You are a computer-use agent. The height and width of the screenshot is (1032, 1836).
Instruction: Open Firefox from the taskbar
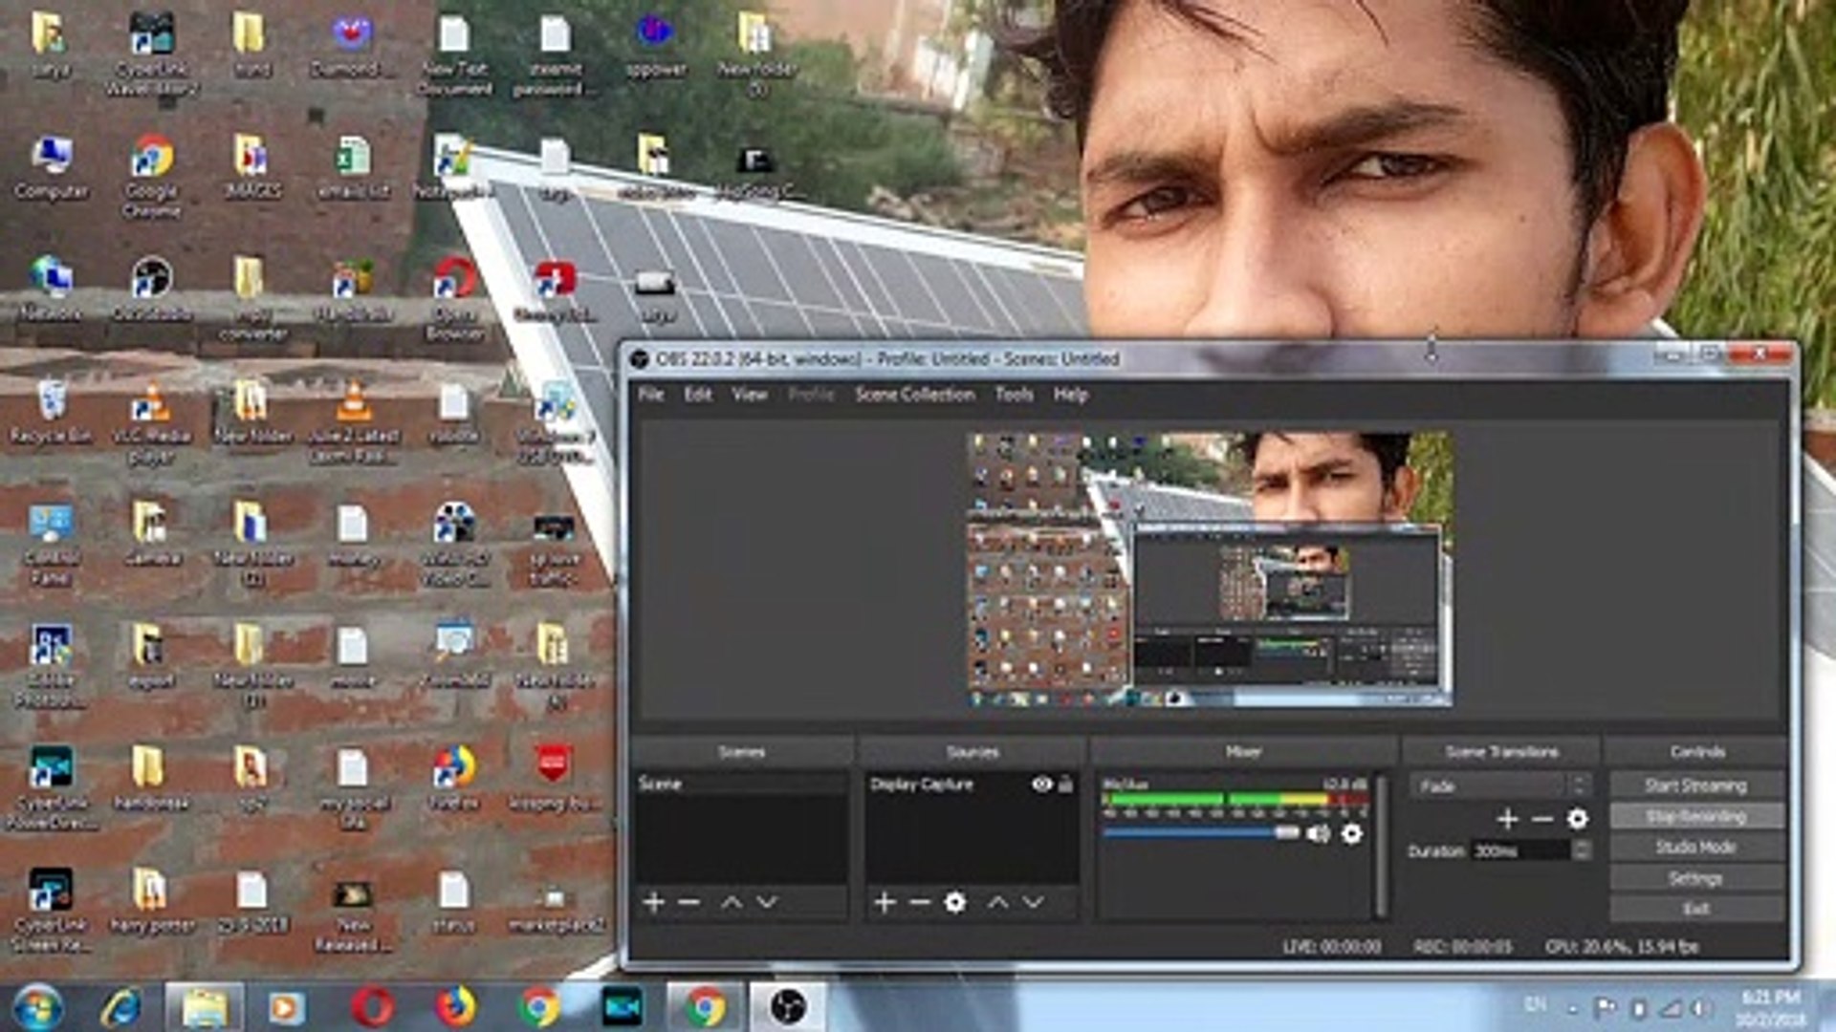pyautogui.click(x=456, y=1007)
